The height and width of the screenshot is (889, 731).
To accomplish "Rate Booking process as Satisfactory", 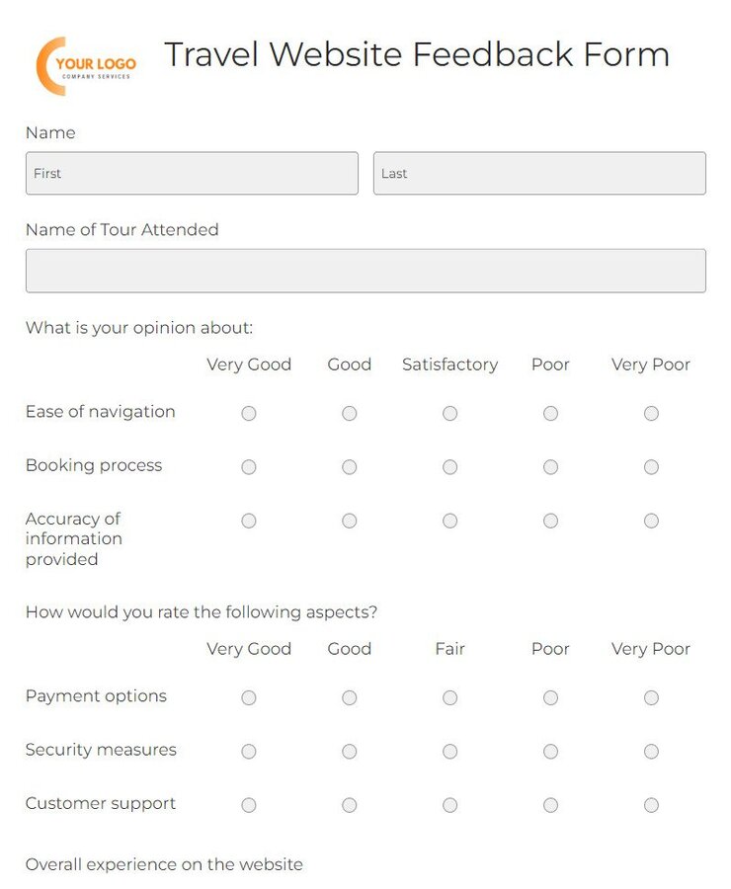I will (450, 466).
